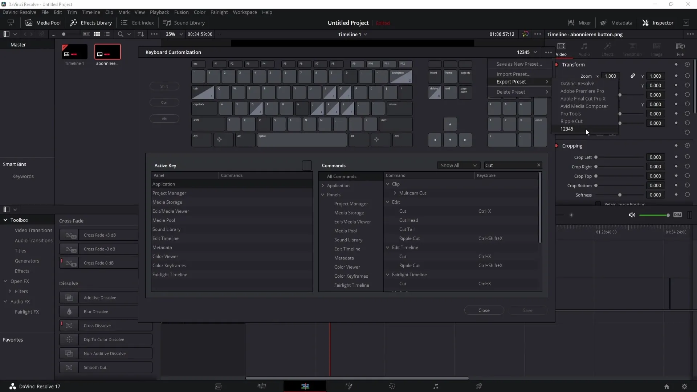Go to the Color page icon
The image size is (697, 392).
[x=392, y=387]
